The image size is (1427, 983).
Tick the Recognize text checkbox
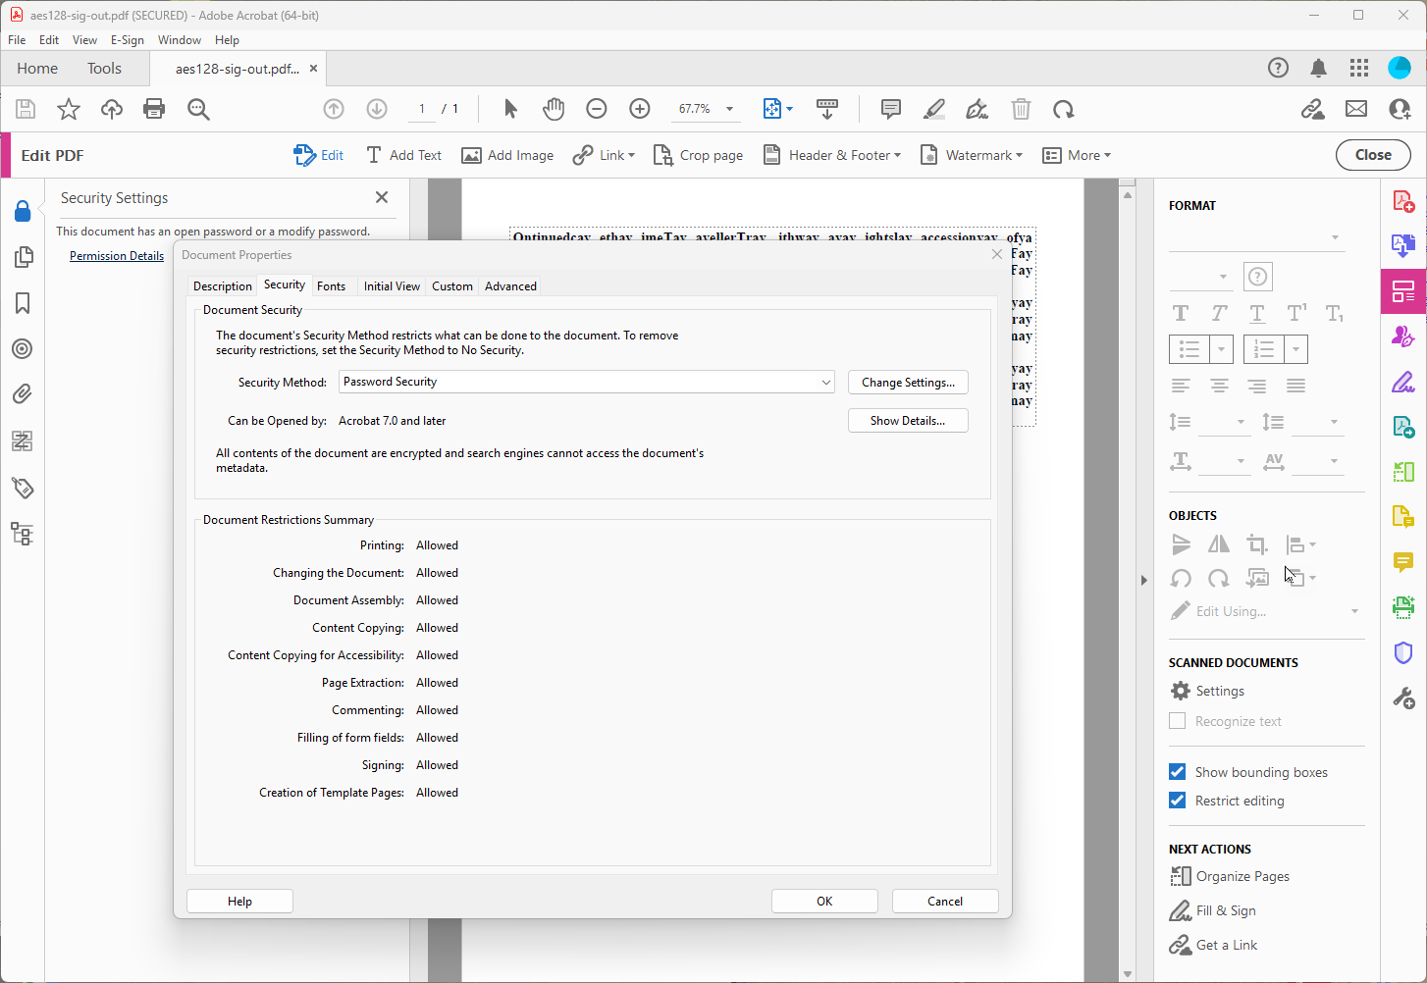(1178, 721)
